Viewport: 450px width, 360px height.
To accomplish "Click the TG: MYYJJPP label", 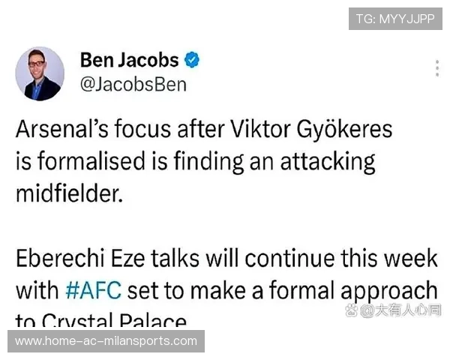I will pos(395,19).
